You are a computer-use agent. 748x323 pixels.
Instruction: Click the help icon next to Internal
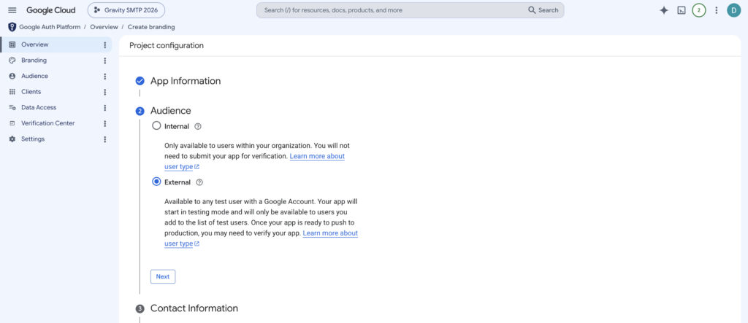click(199, 127)
